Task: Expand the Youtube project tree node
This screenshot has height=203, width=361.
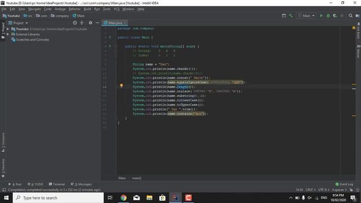Action: [x=8, y=29]
